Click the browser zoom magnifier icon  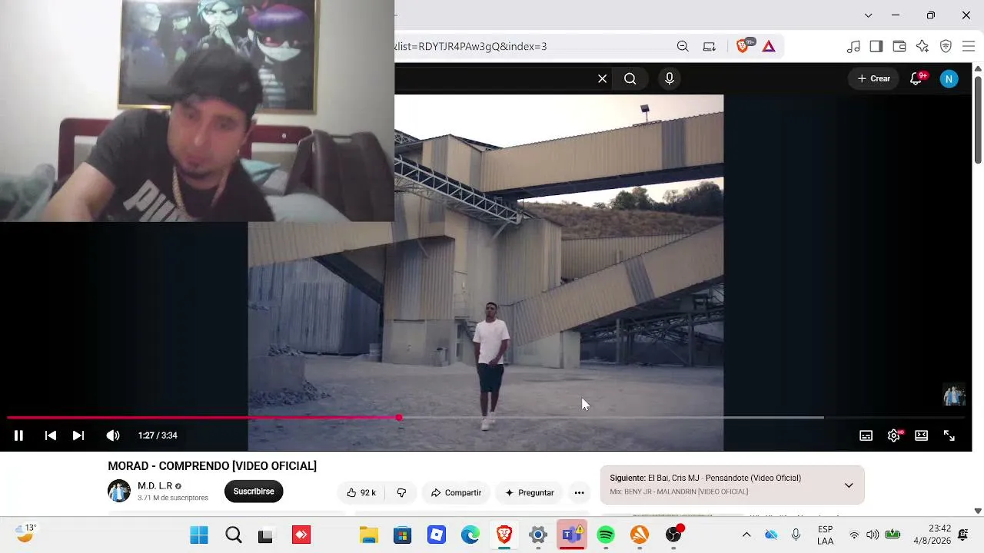pyautogui.click(x=683, y=46)
